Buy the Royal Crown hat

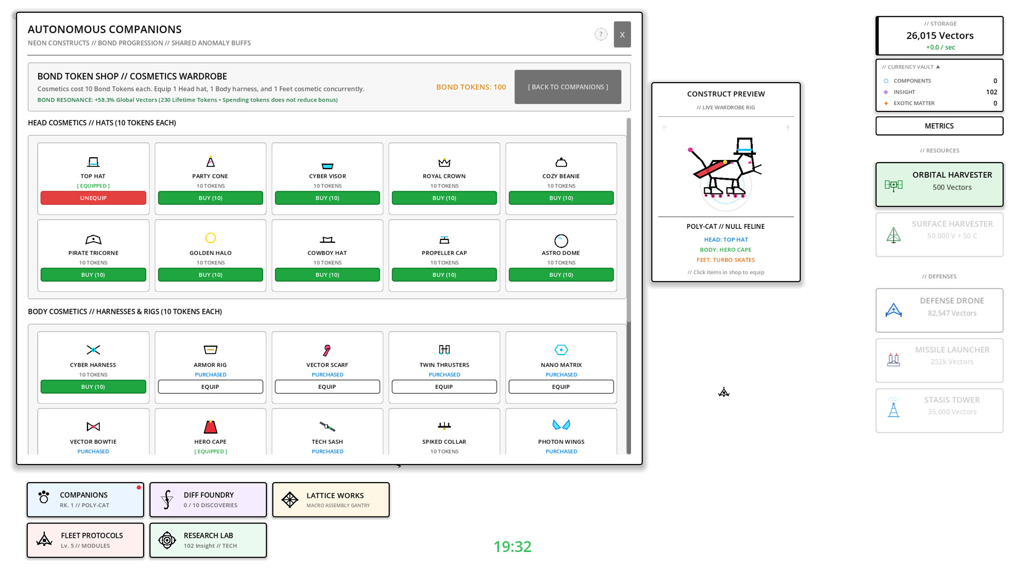point(444,198)
